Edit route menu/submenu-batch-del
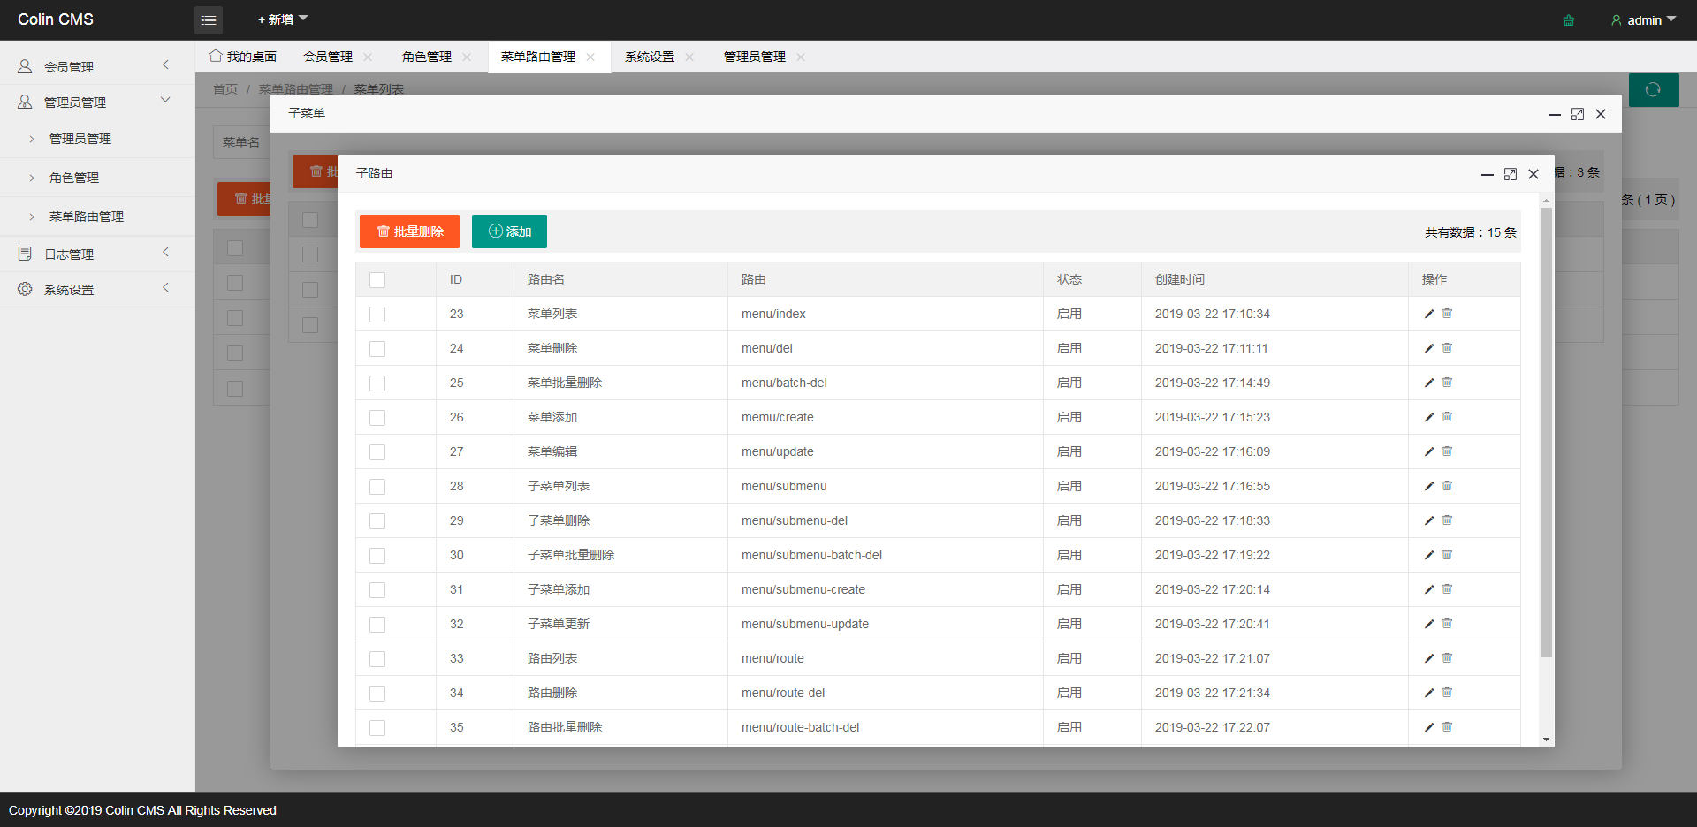Image resolution: width=1697 pixels, height=827 pixels. coord(1428,555)
